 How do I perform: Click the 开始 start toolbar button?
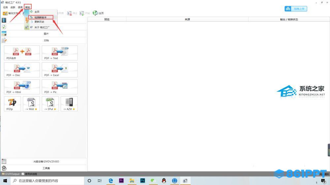pos(84,13)
